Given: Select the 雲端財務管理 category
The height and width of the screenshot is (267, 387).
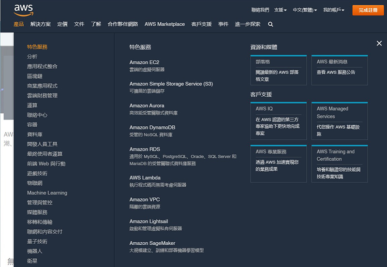Looking at the screenshot, I should pyautogui.click(x=42, y=95).
